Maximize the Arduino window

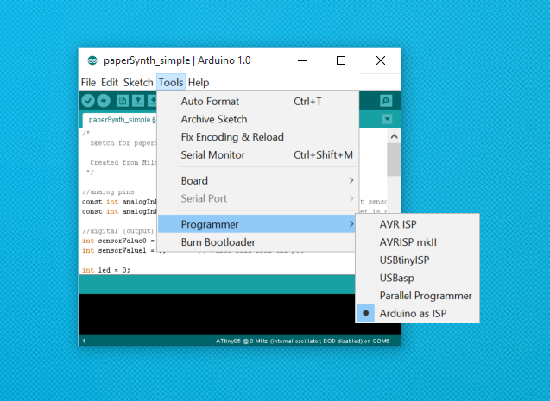[x=340, y=60]
